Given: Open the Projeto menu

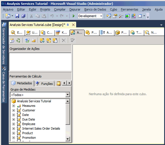Looking at the screenshot, I should point(45,10).
